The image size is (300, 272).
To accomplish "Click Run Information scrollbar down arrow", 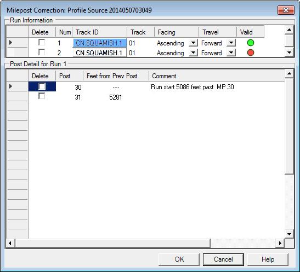I will (289, 53).
